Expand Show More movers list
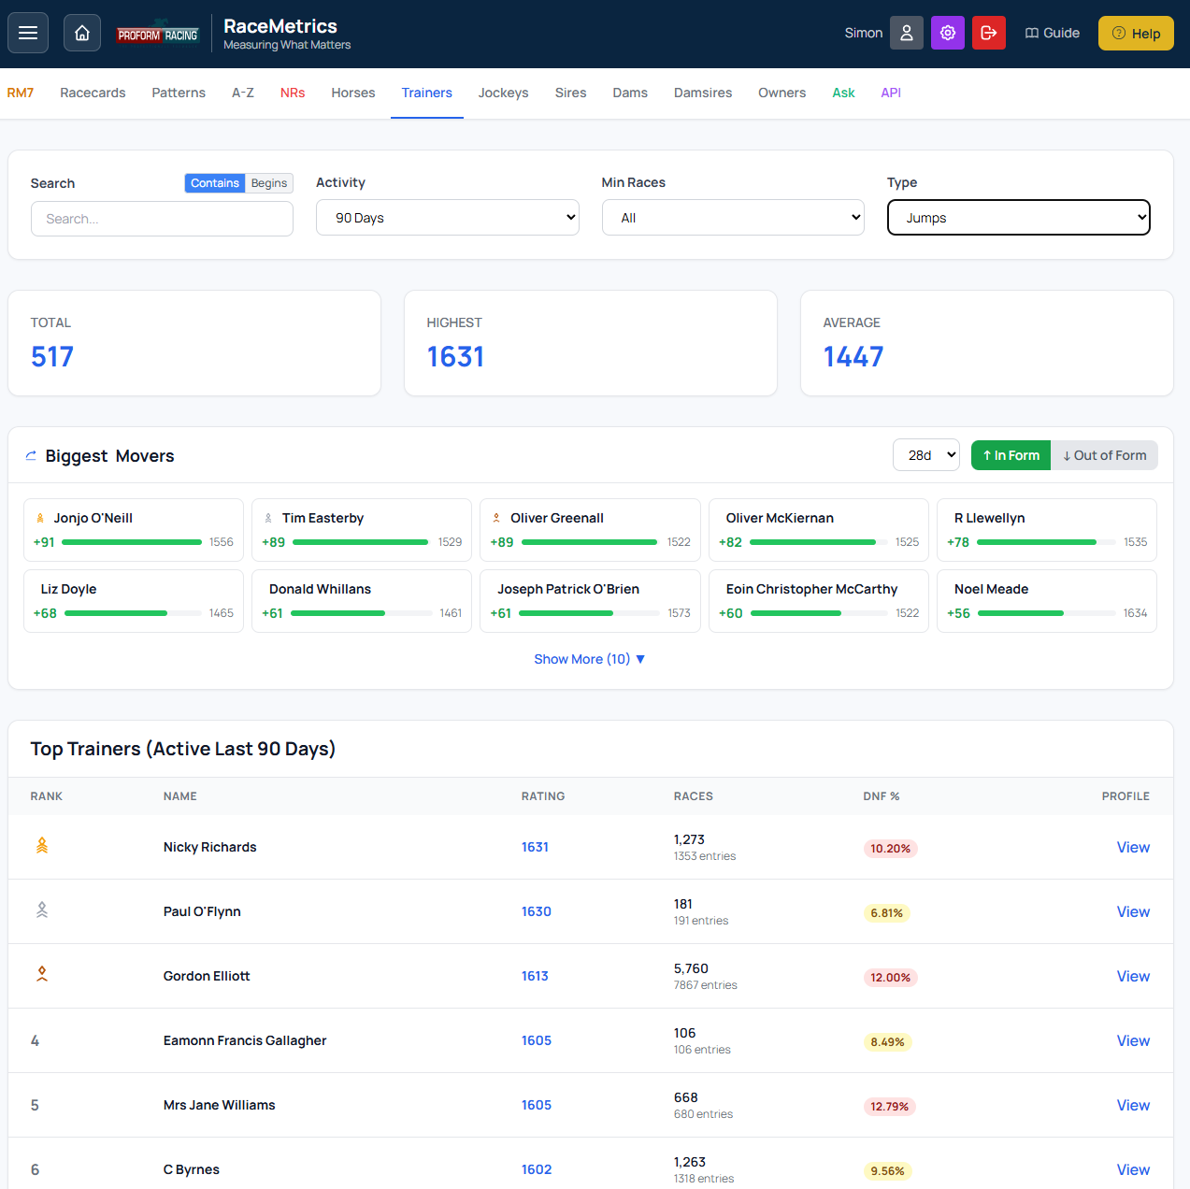The width and height of the screenshot is (1190, 1189). (589, 659)
